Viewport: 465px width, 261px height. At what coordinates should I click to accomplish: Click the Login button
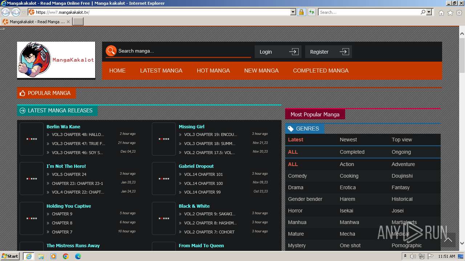tap(278, 51)
